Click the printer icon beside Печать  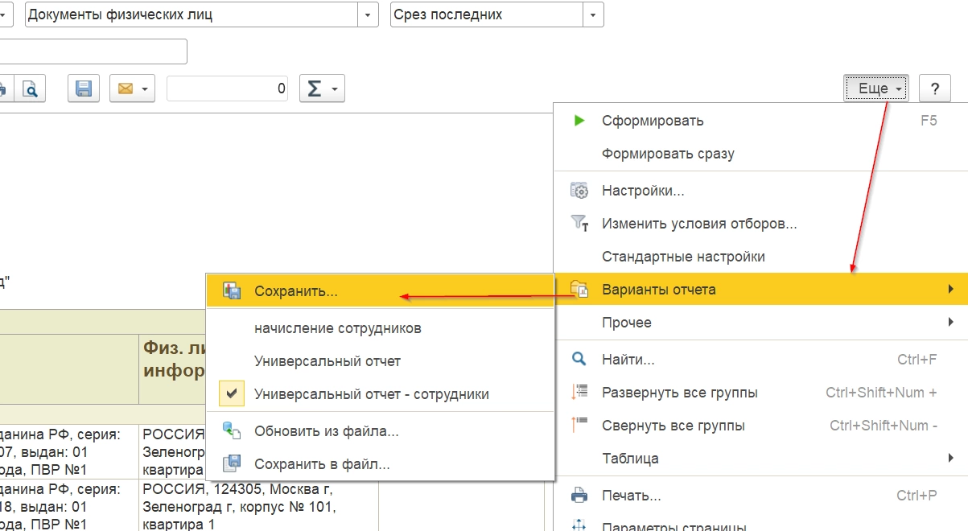(579, 496)
